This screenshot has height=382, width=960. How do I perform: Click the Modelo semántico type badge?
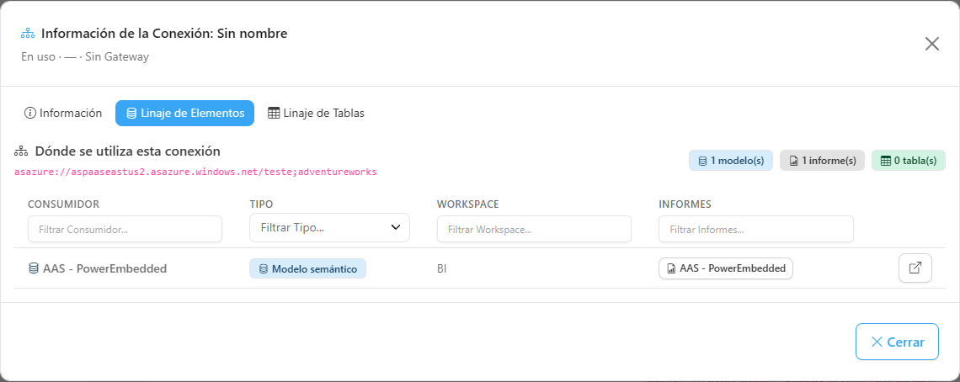[307, 268]
